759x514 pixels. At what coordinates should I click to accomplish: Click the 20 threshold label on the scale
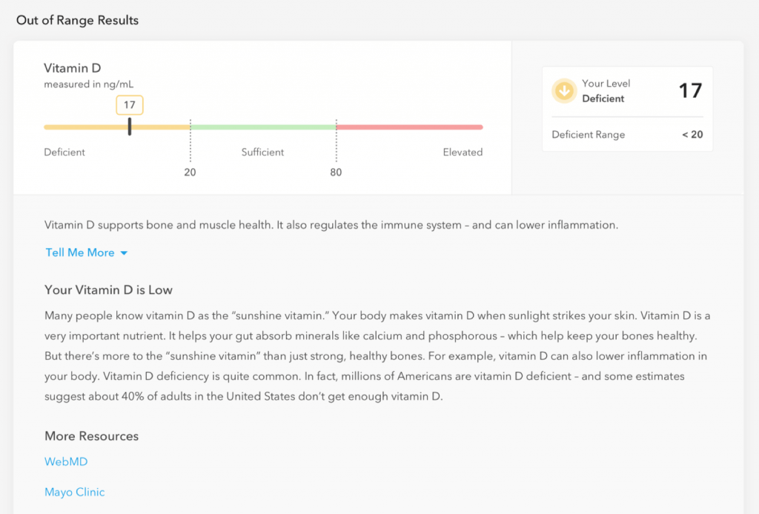tap(190, 172)
